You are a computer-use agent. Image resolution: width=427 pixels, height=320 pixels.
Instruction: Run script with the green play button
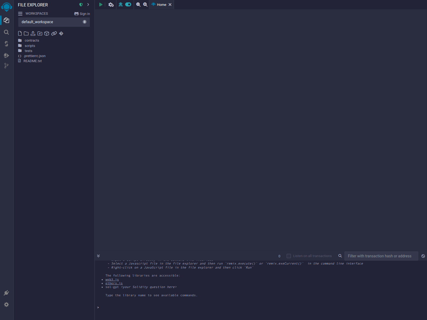coord(101,5)
